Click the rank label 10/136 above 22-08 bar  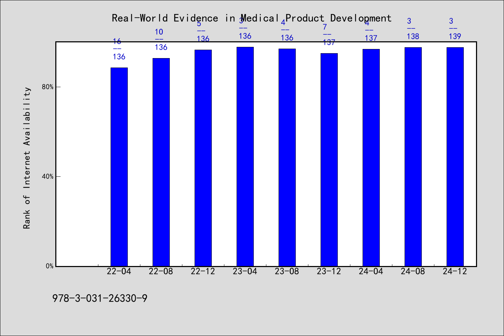point(161,40)
